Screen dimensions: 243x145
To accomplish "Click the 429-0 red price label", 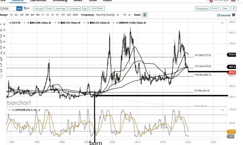I will click(x=232, y=72).
